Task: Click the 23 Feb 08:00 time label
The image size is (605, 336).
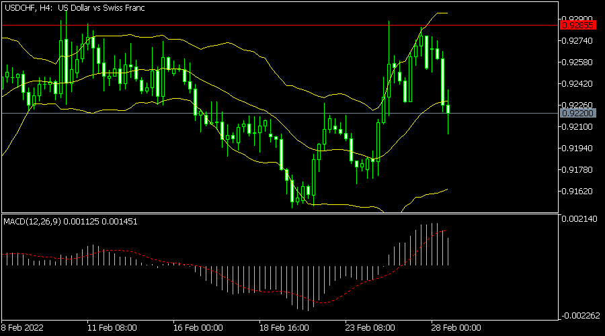Action: tap(370, 328)
